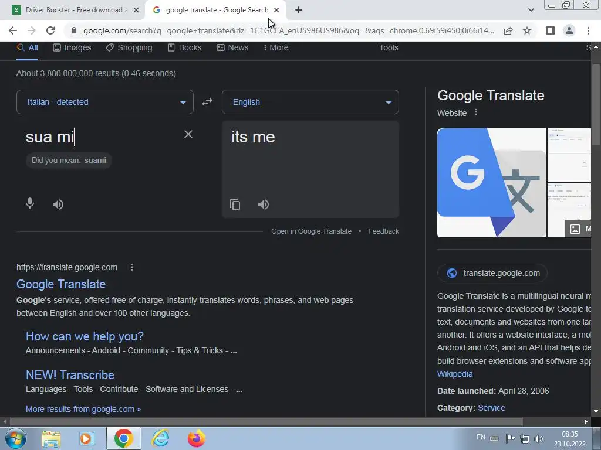Open the Google Translate logo thumbnail
601x450 pixels.
point(492,183)
